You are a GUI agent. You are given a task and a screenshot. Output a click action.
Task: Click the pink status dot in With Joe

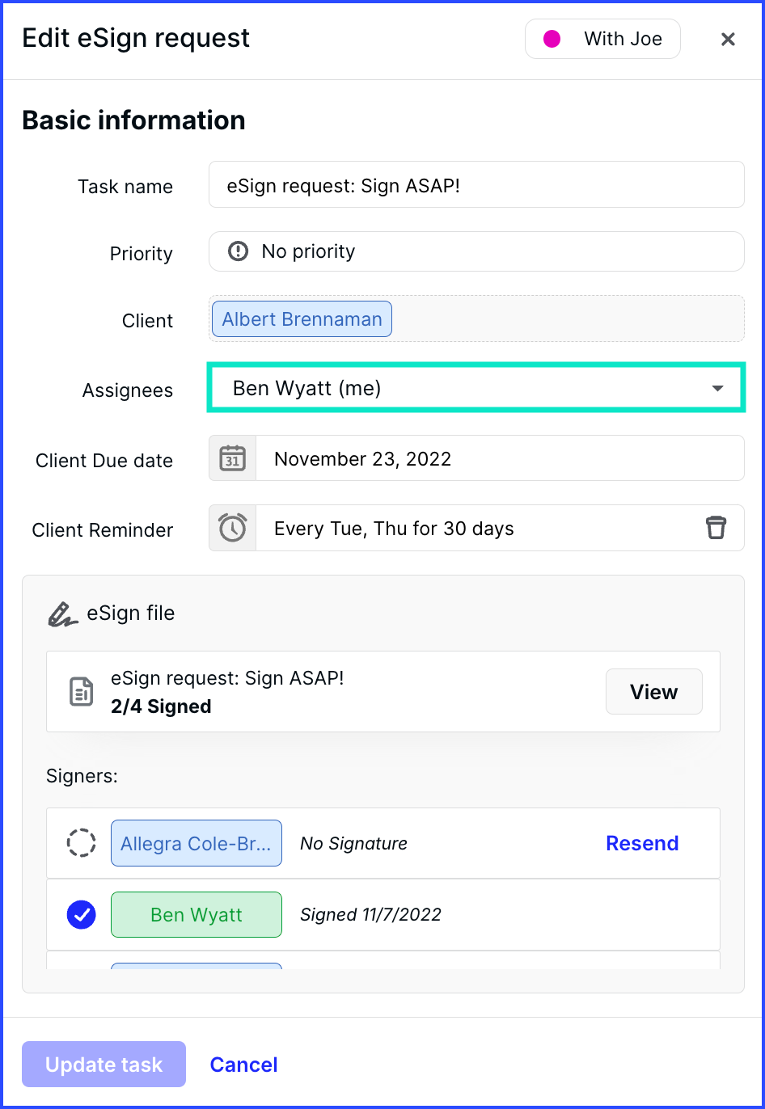coord(552,39)
